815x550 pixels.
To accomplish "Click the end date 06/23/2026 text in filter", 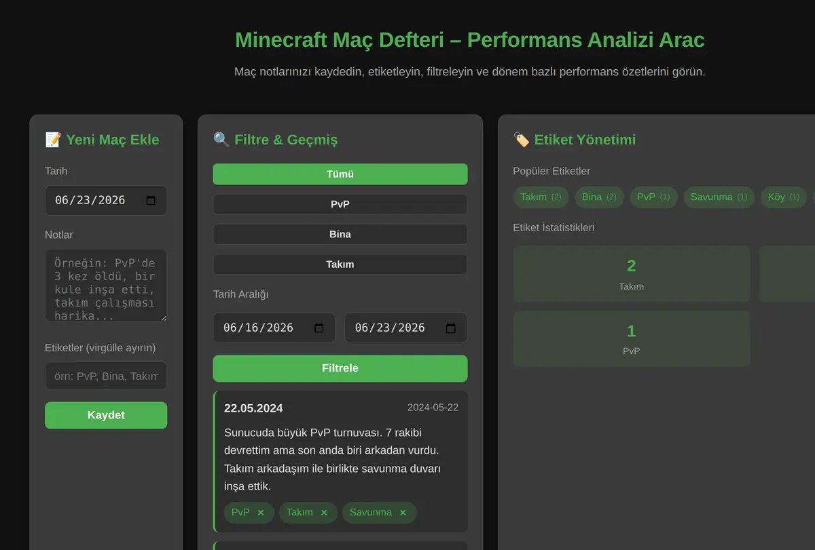I will 390,328.
